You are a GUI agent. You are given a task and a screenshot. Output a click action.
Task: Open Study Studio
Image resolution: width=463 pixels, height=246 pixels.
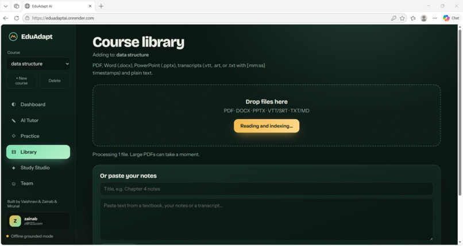[x=38, y=167]
